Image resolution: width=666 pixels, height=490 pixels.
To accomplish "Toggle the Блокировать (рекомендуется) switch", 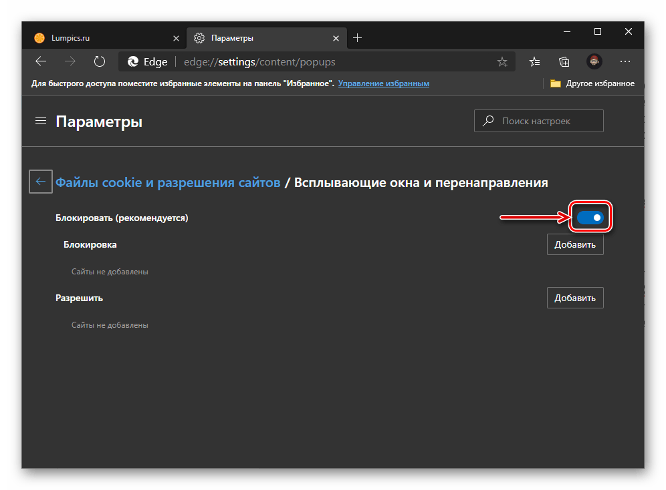I will (x=590, y=218).
